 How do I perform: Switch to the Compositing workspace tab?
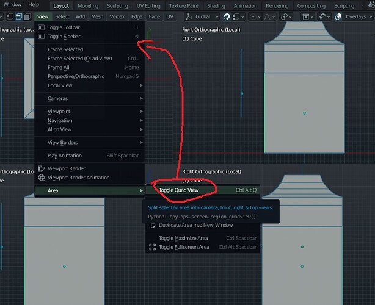311,6
